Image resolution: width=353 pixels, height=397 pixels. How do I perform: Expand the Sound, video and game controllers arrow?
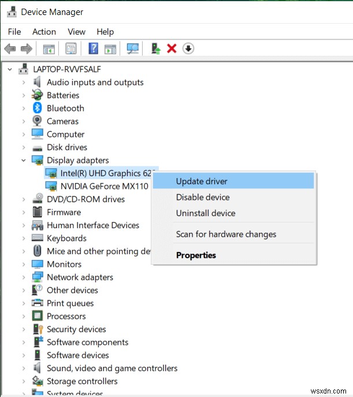pos(24,368)
